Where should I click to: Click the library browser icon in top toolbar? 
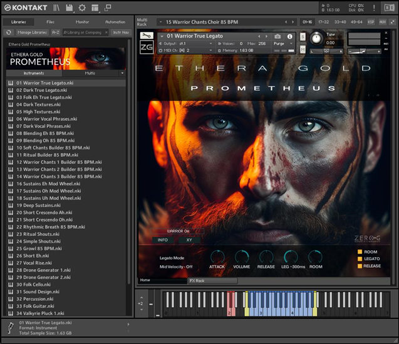point(56,8)
